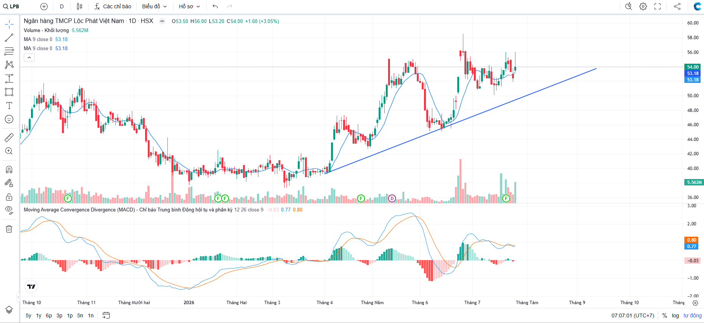Toggle lock all drawing tools
704x323 pixels.
(9, 197)
